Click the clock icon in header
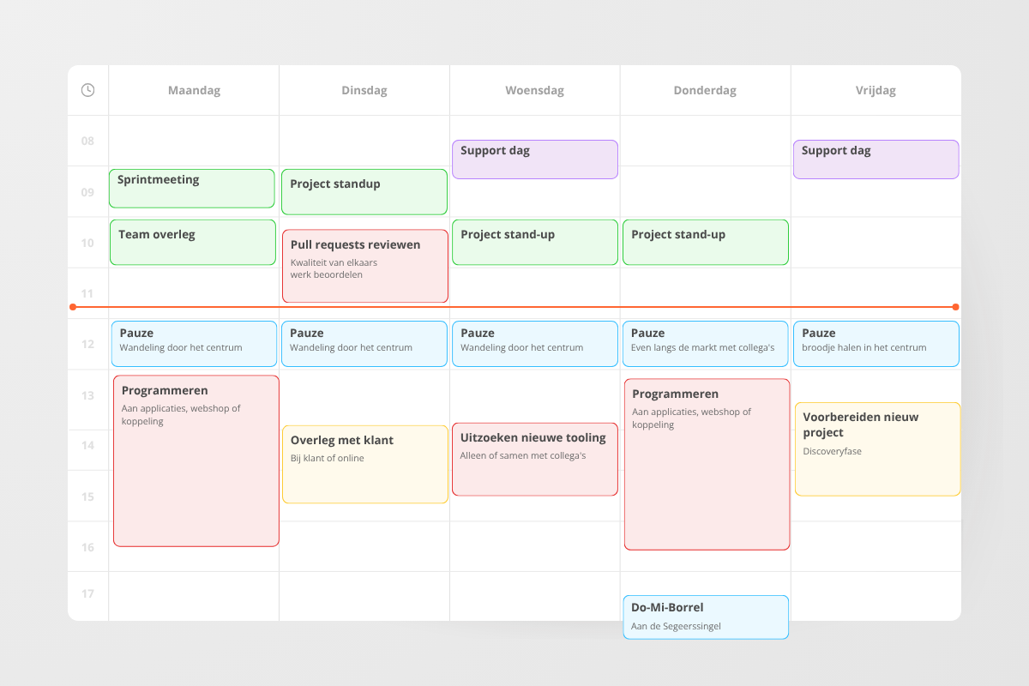 87,90
